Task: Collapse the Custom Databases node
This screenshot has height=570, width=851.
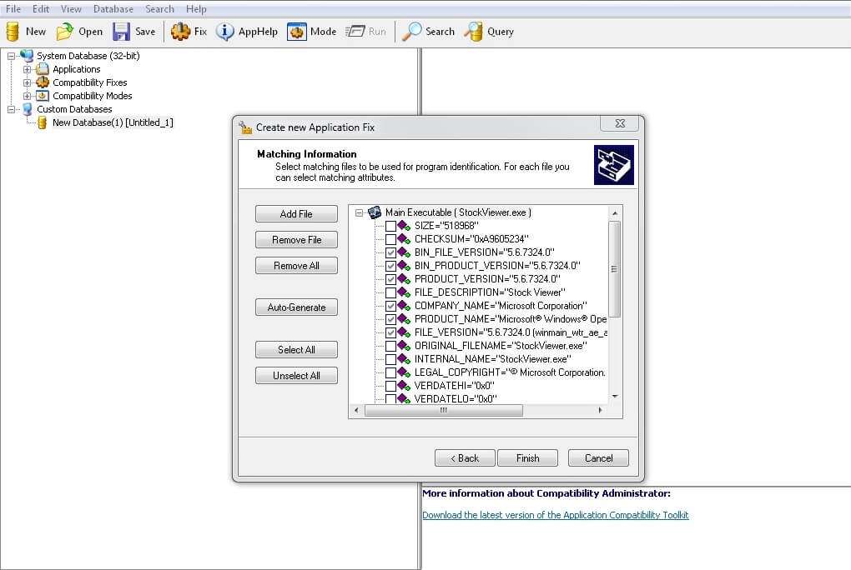Action: 11,109
